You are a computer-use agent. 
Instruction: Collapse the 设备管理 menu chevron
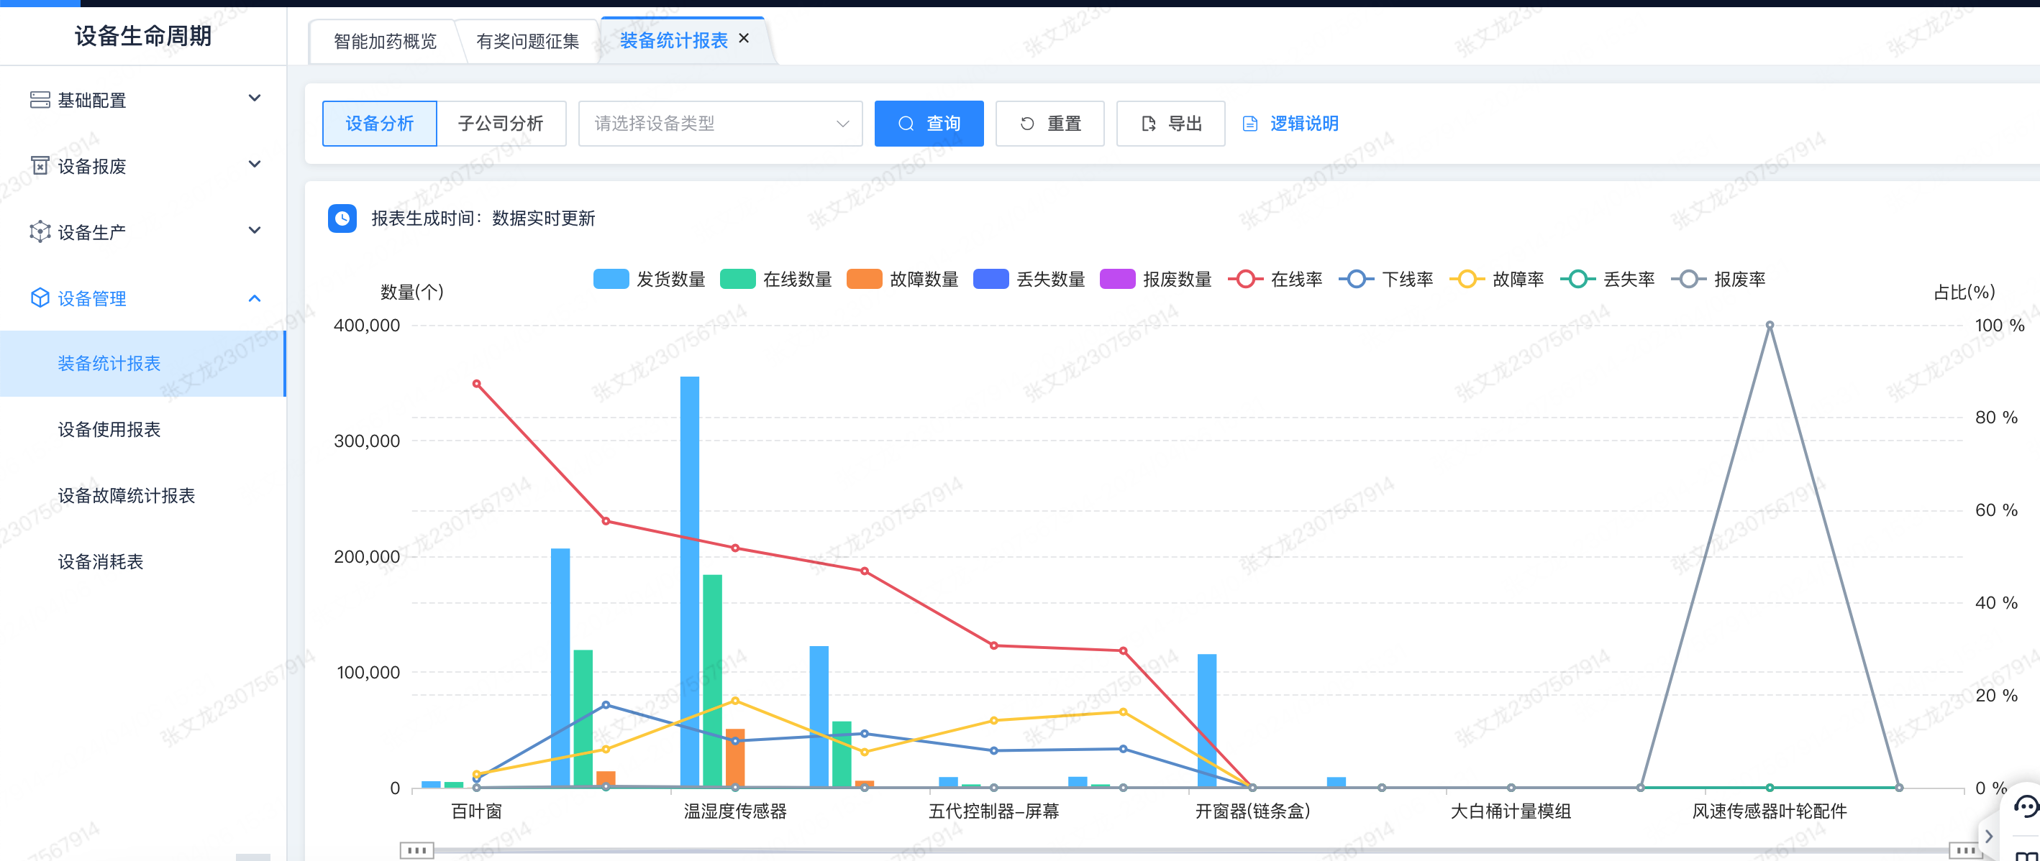[254, 298]
